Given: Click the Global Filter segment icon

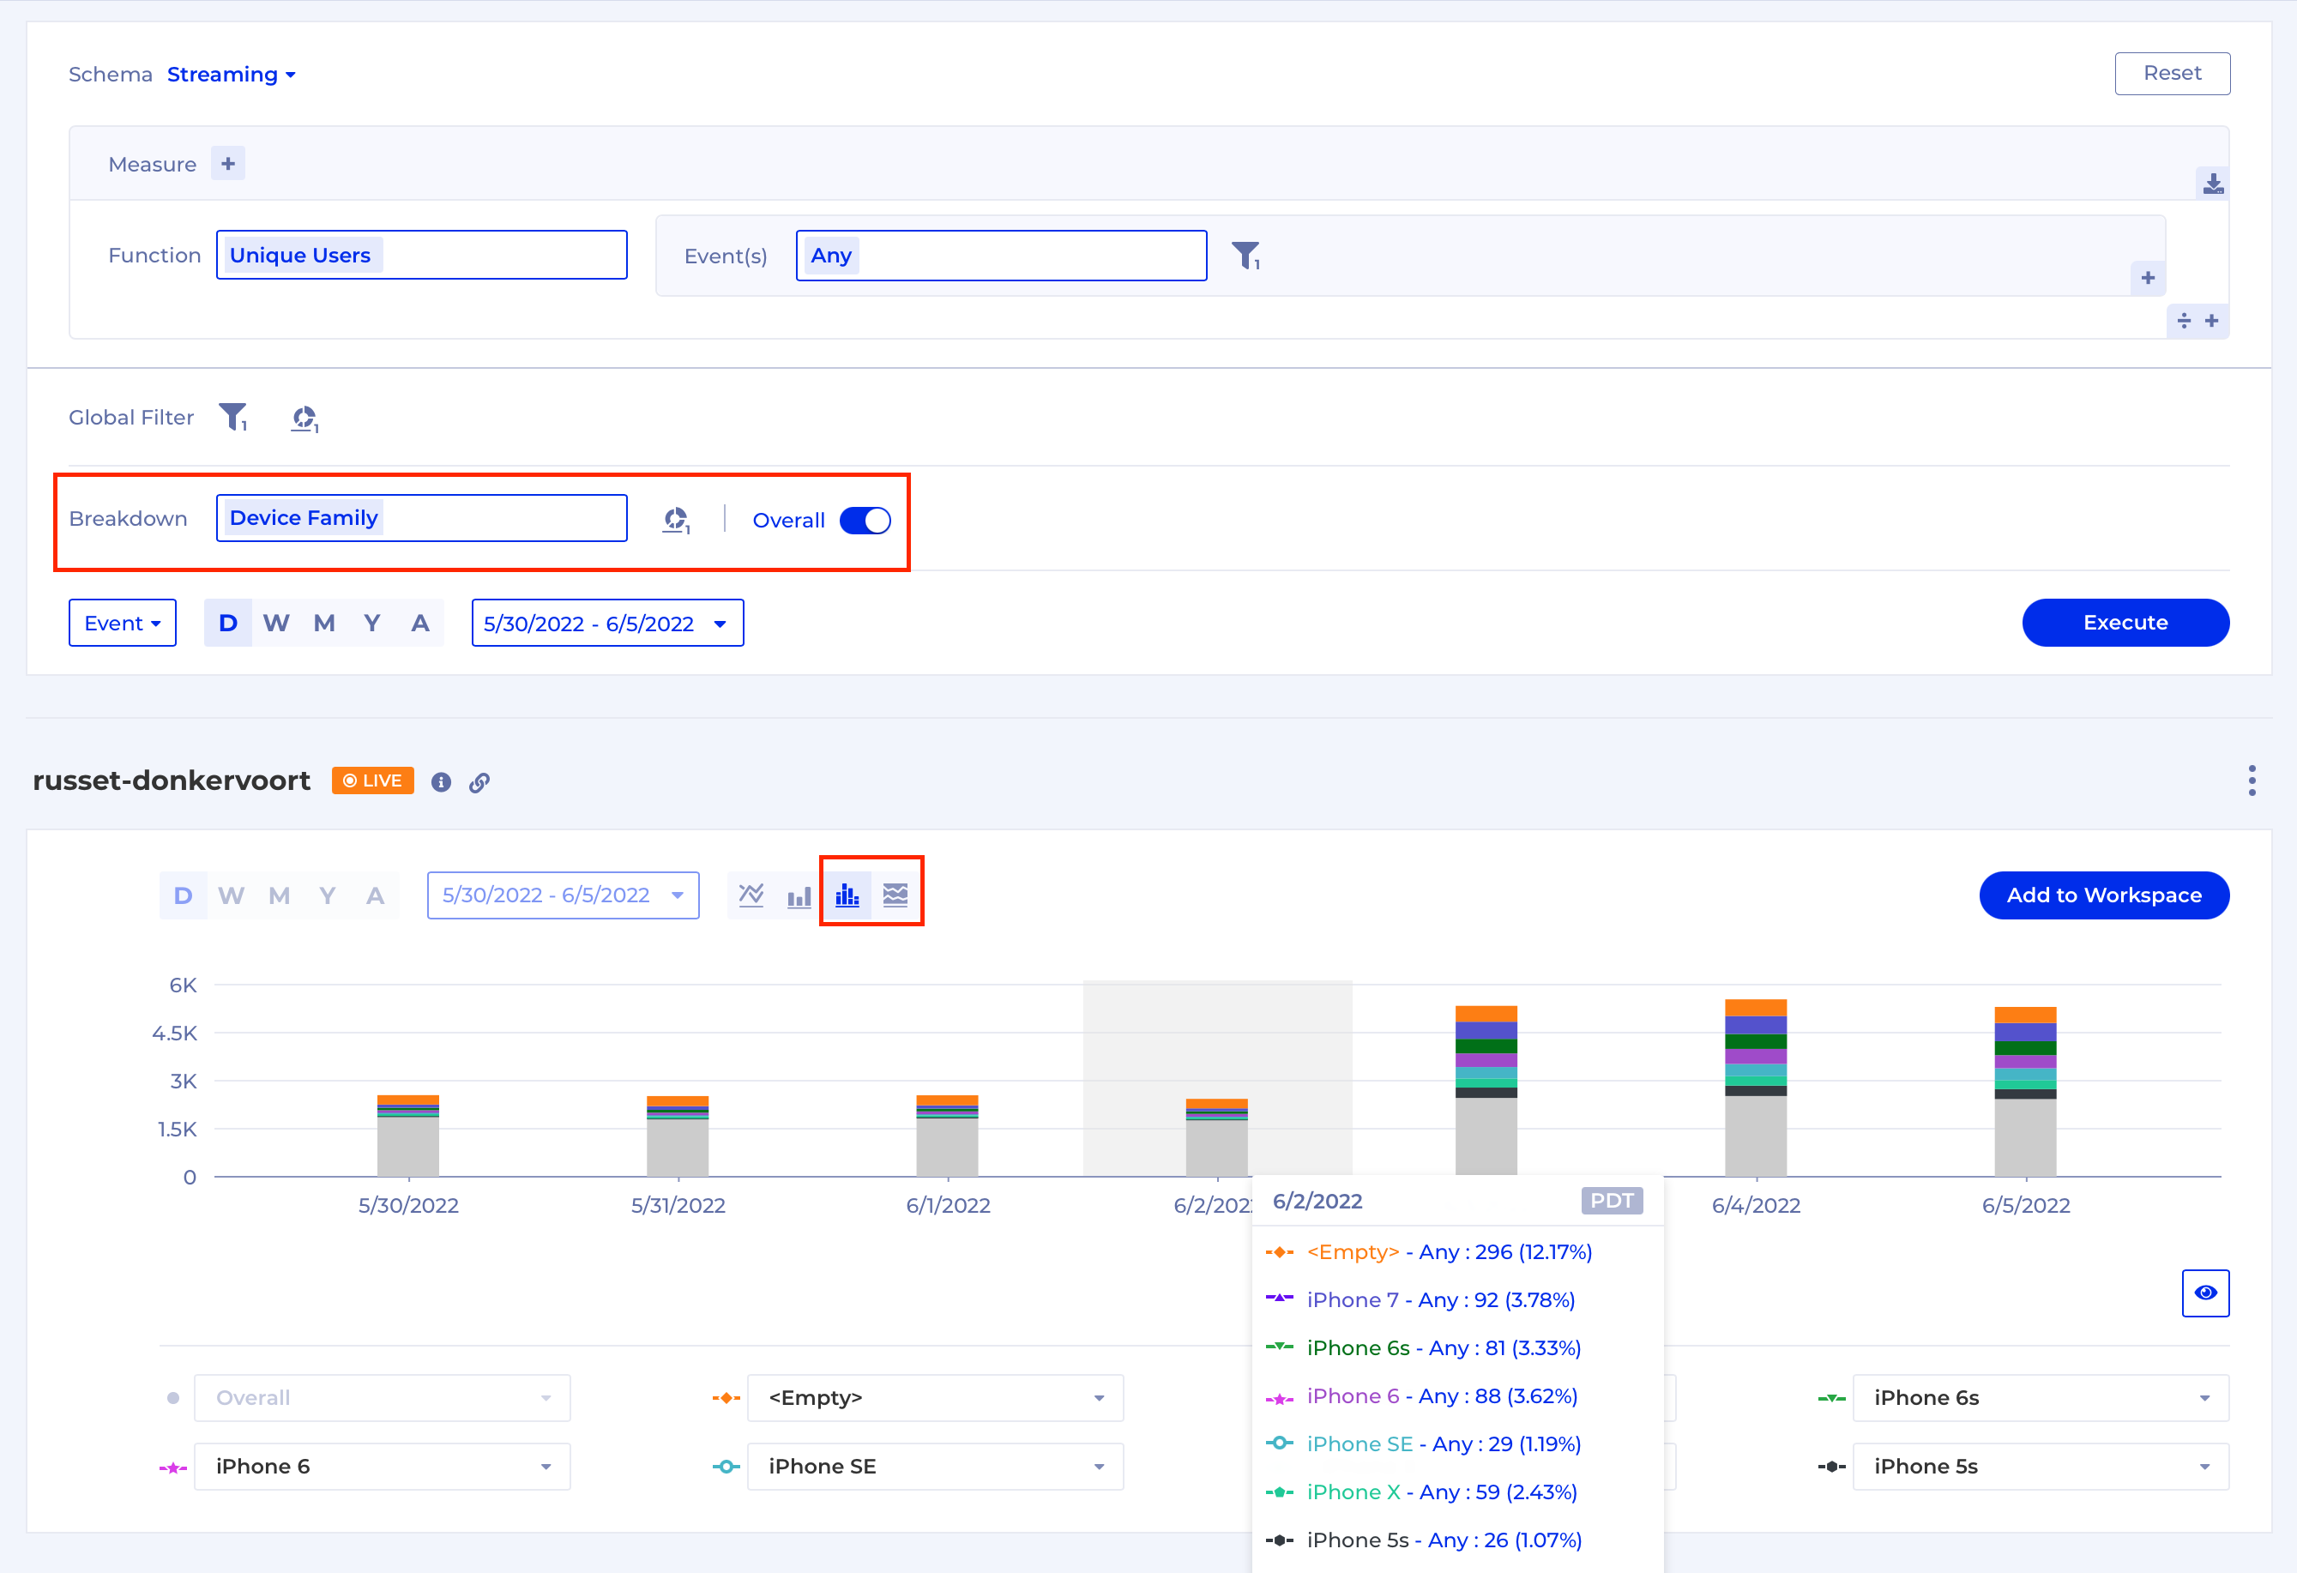Looking at the screenshot, I should pos(304,418).
